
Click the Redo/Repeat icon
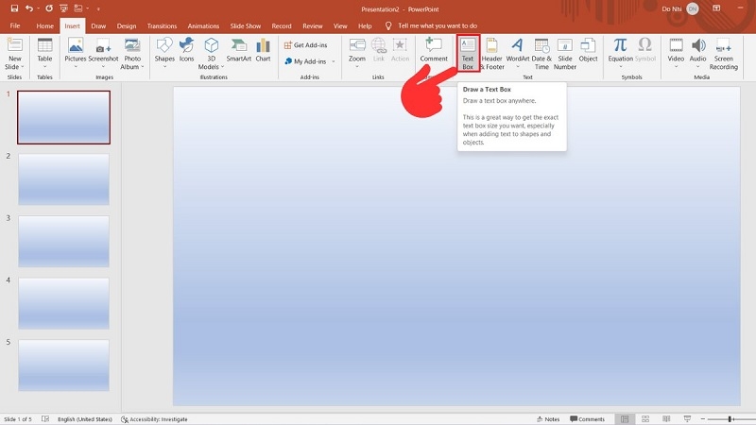point(49,8)
